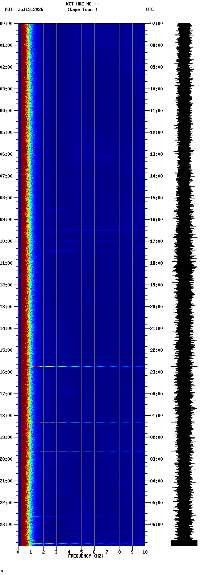The image size is (200, 575).
Task: Click the "KCT HHZ NC --" station title
Action: click(x=82, y=4)
